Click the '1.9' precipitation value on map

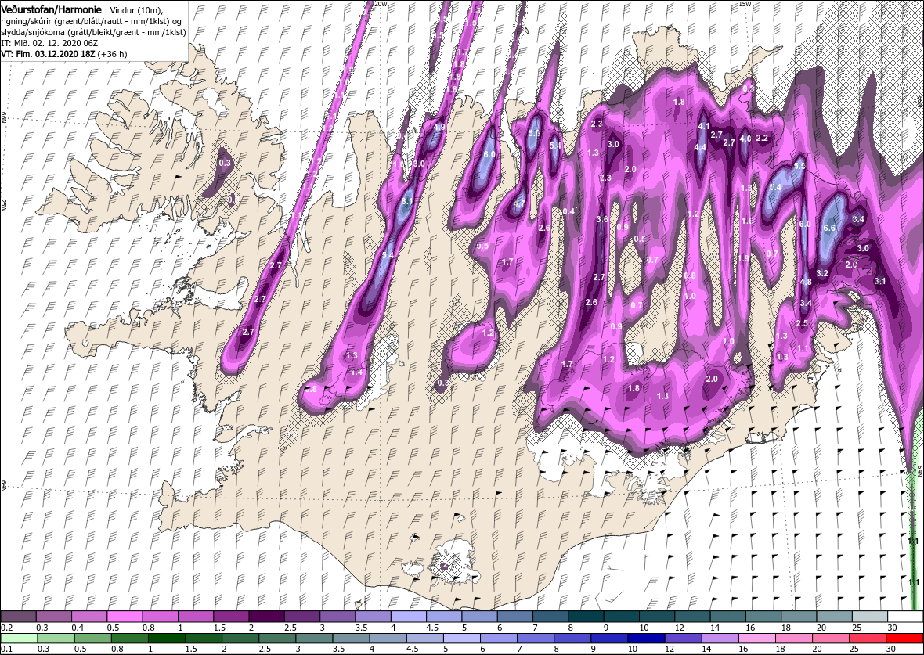pyautogui.click(x=744, y=258)
